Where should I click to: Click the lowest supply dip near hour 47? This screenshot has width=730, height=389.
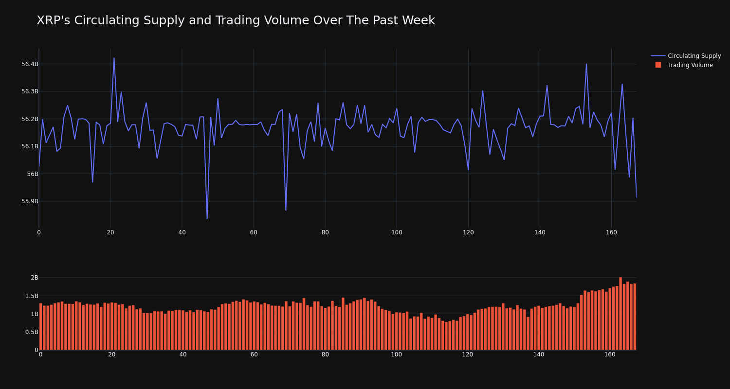pyautogui.click(x=207, y=218)
